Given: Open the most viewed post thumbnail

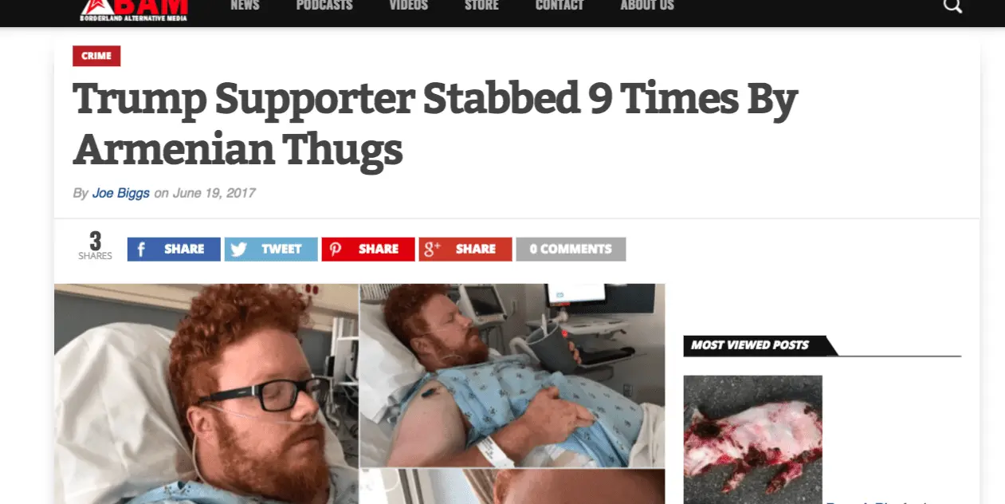Looking at the screenshot, I should pos(752,439).
